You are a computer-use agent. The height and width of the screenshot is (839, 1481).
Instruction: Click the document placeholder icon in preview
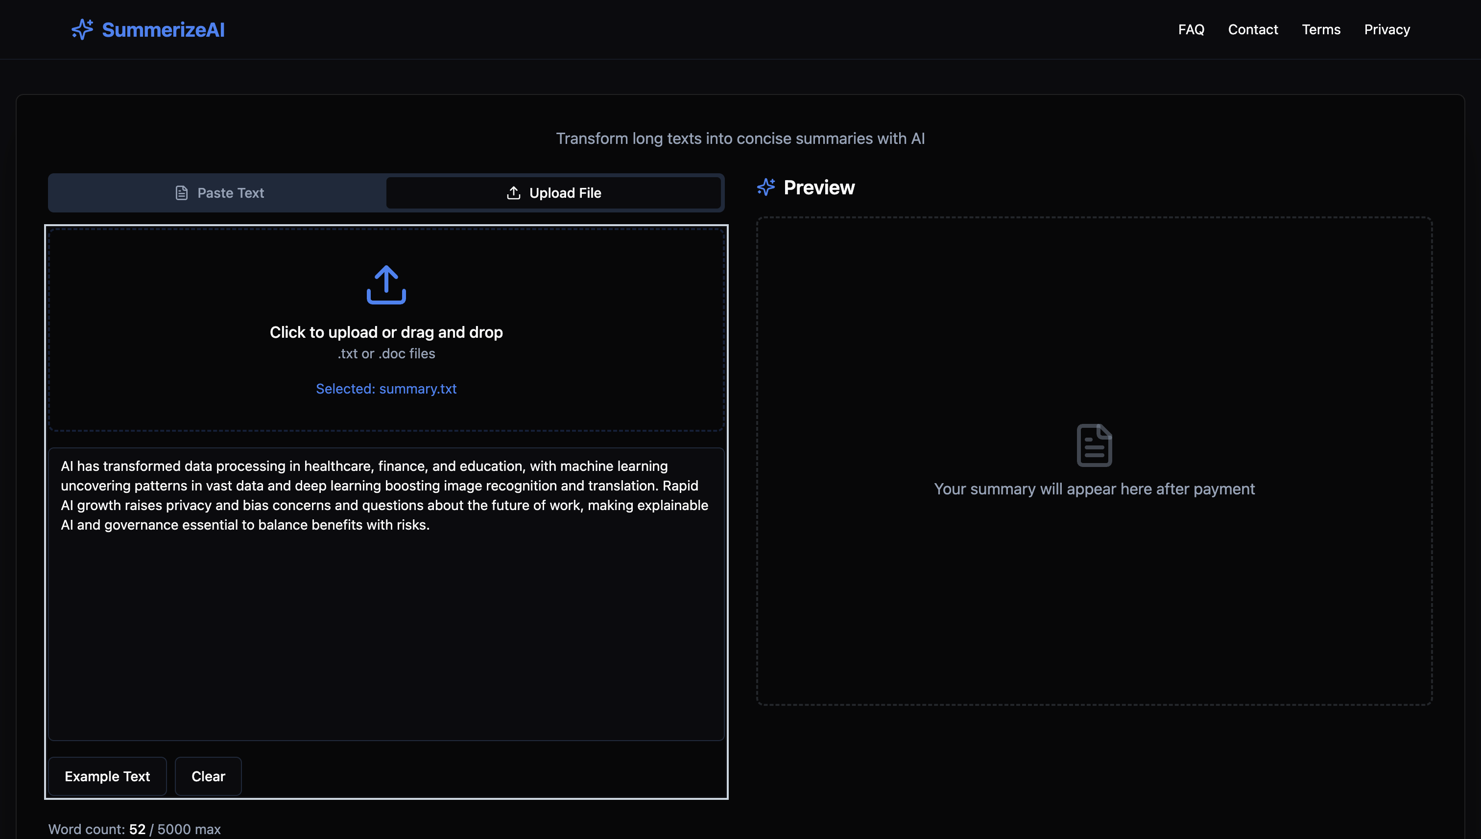click(x=1094, y=445)
